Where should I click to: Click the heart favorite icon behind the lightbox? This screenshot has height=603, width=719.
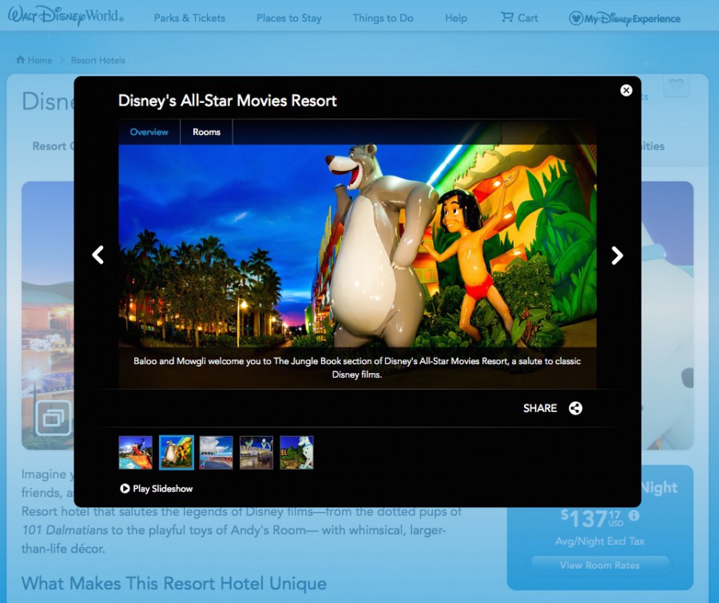pos(677,86)
